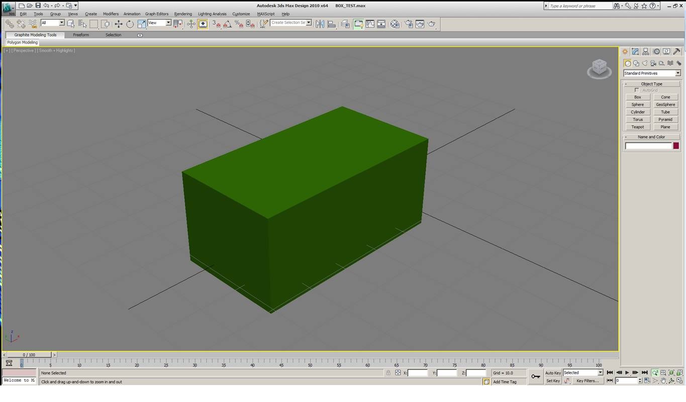The width and height of the screenshot is (686, 402).
Task: Click the Select and Link chain icon
Action: click(10, 24)
